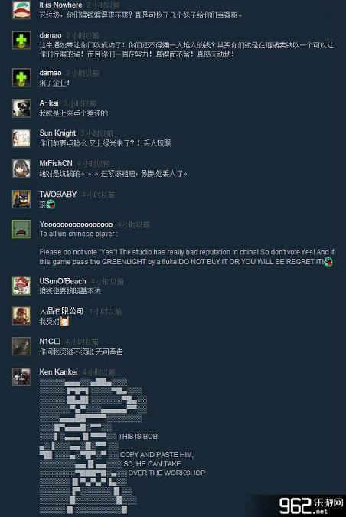Open It is Nowhere's avatar profile
The image size is (346, 517).
point(21,10)
